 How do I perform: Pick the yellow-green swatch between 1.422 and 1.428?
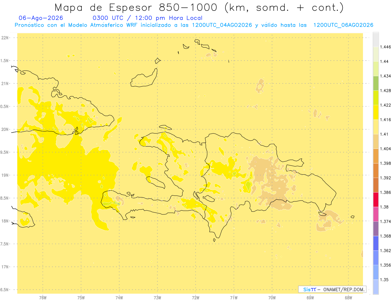[x=376, y=98]
